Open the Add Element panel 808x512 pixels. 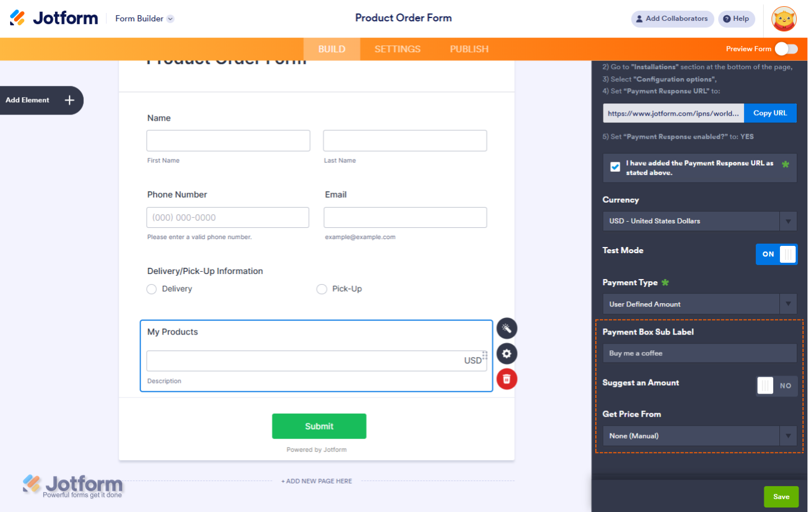coord(39,100)
